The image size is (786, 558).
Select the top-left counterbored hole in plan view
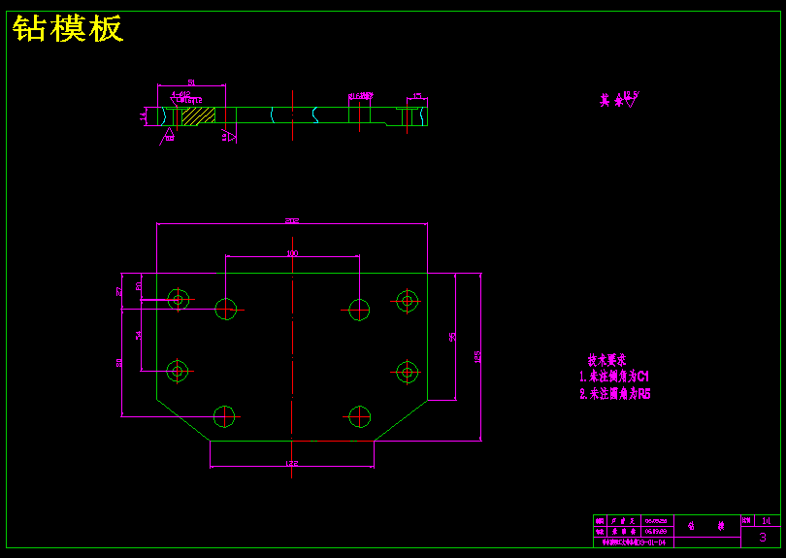(x=178, y=300)
